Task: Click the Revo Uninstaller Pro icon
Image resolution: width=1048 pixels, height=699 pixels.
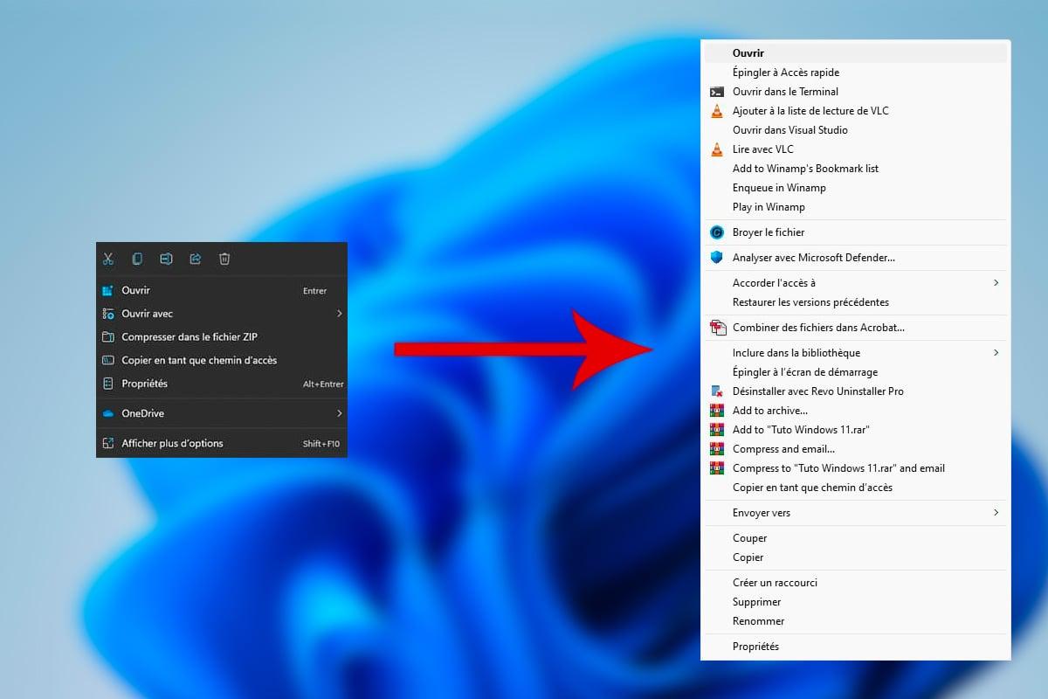Action: point(717,391)
